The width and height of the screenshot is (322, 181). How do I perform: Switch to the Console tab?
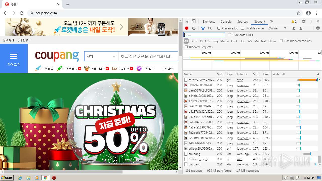pos(226,22)
